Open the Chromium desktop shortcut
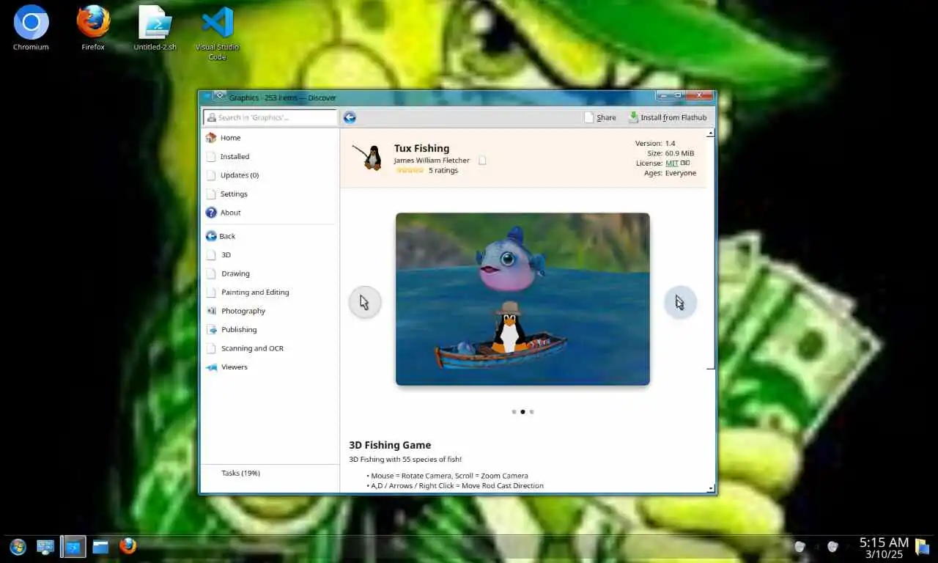938x563 pixels. pos(31,29)
